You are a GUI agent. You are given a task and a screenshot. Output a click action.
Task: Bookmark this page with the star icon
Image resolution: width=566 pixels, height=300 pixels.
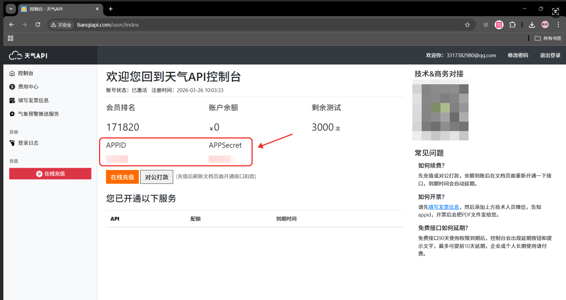point(467,25)
